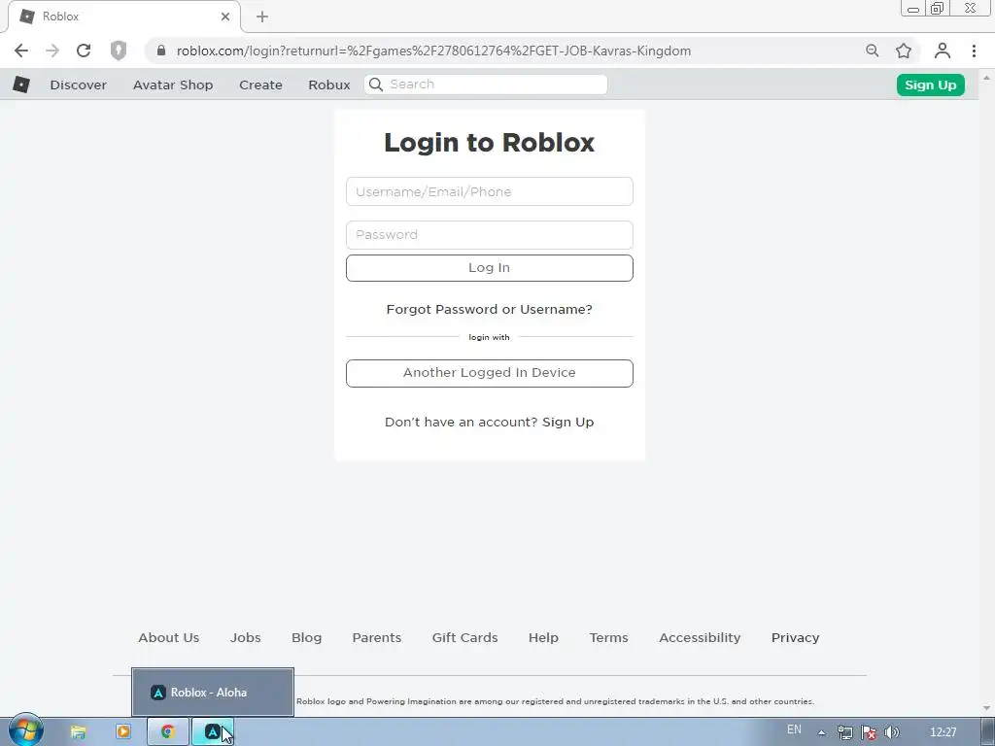Image resolution: width=995 pixels, height=746 pixels.
Task: Click Sign Up link below login form
Action: tap(567, 423)
